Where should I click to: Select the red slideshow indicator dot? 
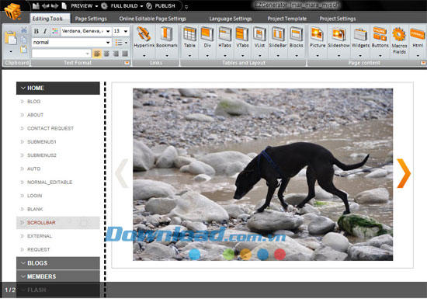coord(279,254)
